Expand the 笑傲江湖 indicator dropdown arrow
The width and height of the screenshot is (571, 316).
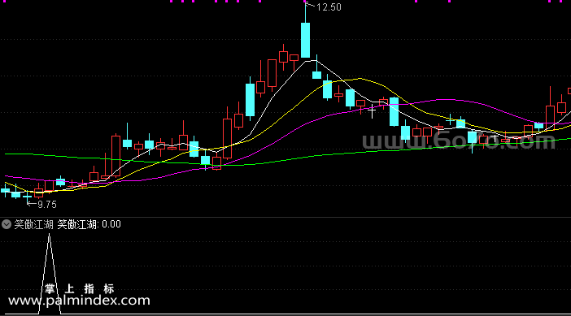click(x=7, y=224)
